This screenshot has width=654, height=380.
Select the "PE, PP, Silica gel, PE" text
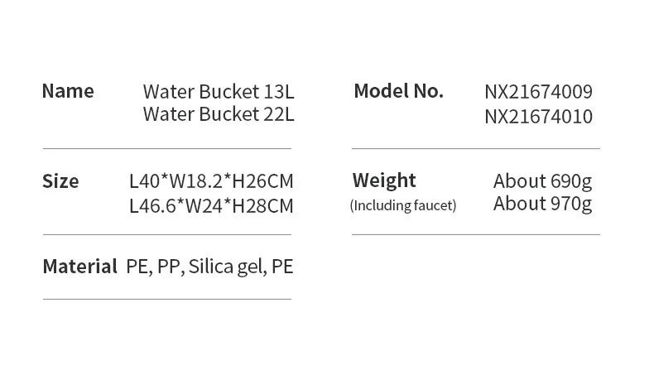(x=210, y=267)
